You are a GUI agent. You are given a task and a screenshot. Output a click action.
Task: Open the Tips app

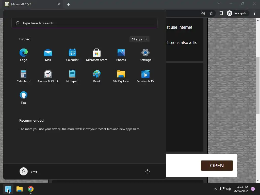point(24,98)
